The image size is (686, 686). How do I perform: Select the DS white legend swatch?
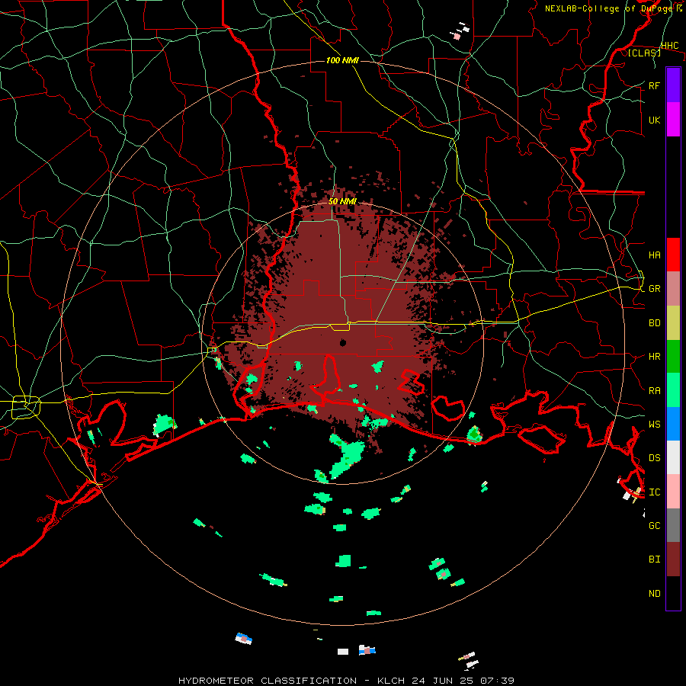click(x=673, y=457)
